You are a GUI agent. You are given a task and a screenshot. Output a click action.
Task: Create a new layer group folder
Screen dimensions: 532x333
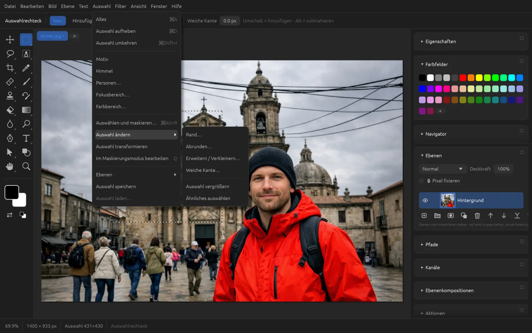(x=437, y=216)
